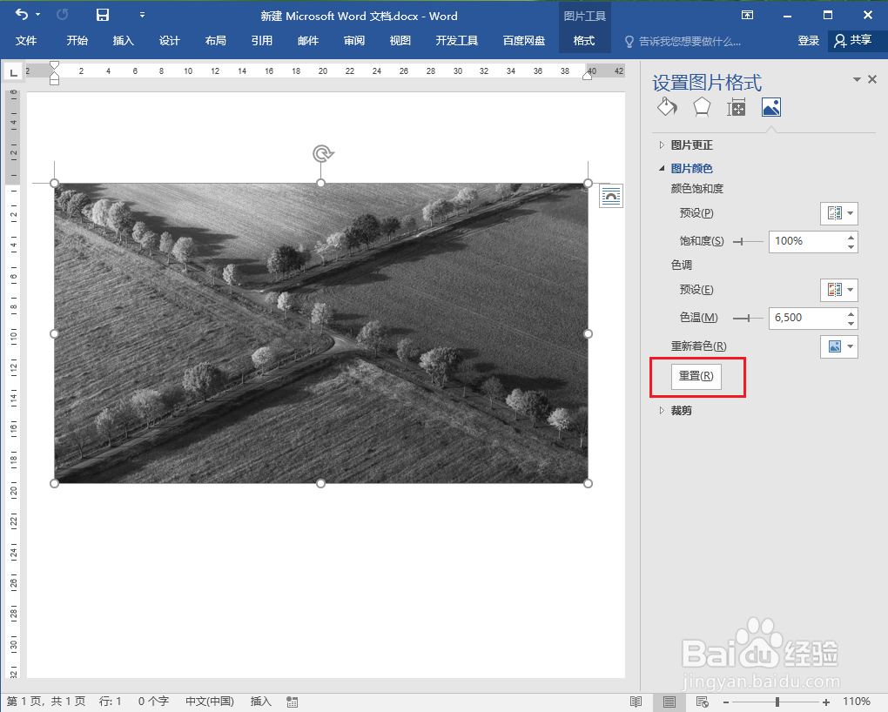Click the Save disk icon
The width and height of the screenshot is (888, 712).
pos(103,15)
